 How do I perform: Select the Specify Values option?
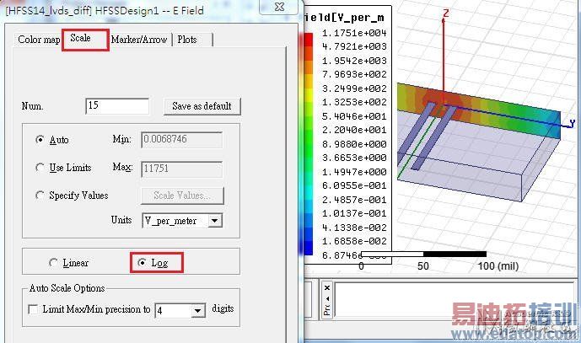(x=40, y=196)
